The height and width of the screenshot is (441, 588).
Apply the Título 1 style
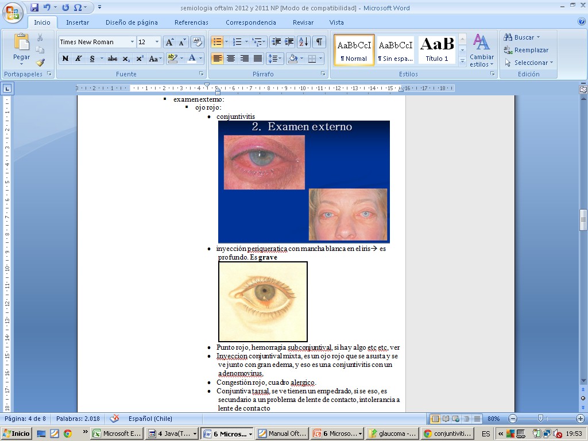tap(437, 50)
